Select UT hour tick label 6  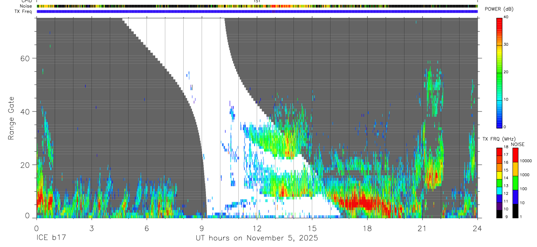click(146, 228)
